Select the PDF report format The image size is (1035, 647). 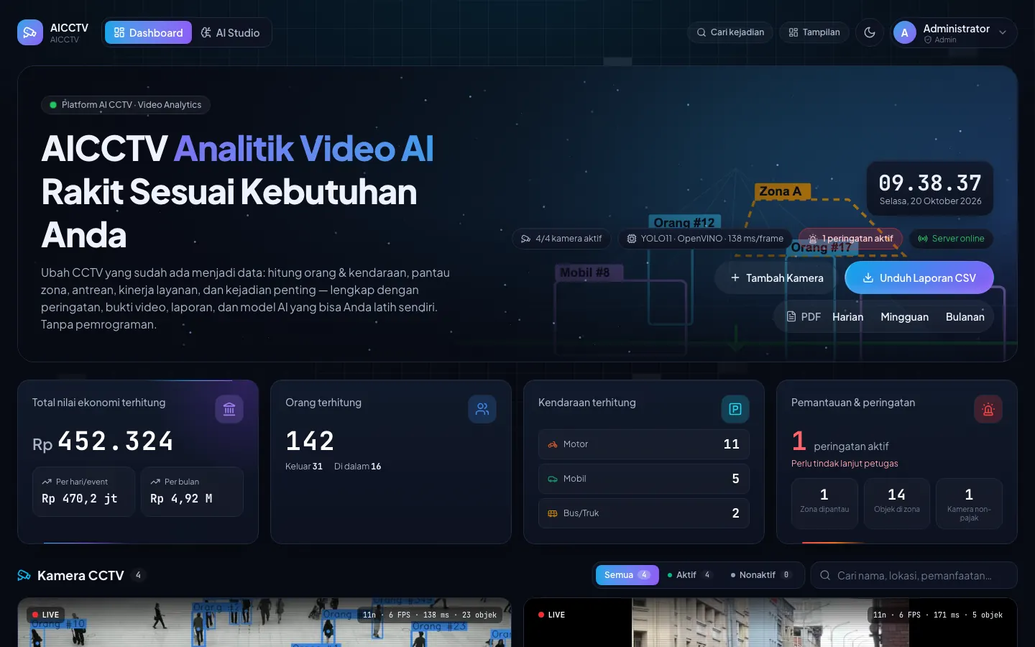804,317
